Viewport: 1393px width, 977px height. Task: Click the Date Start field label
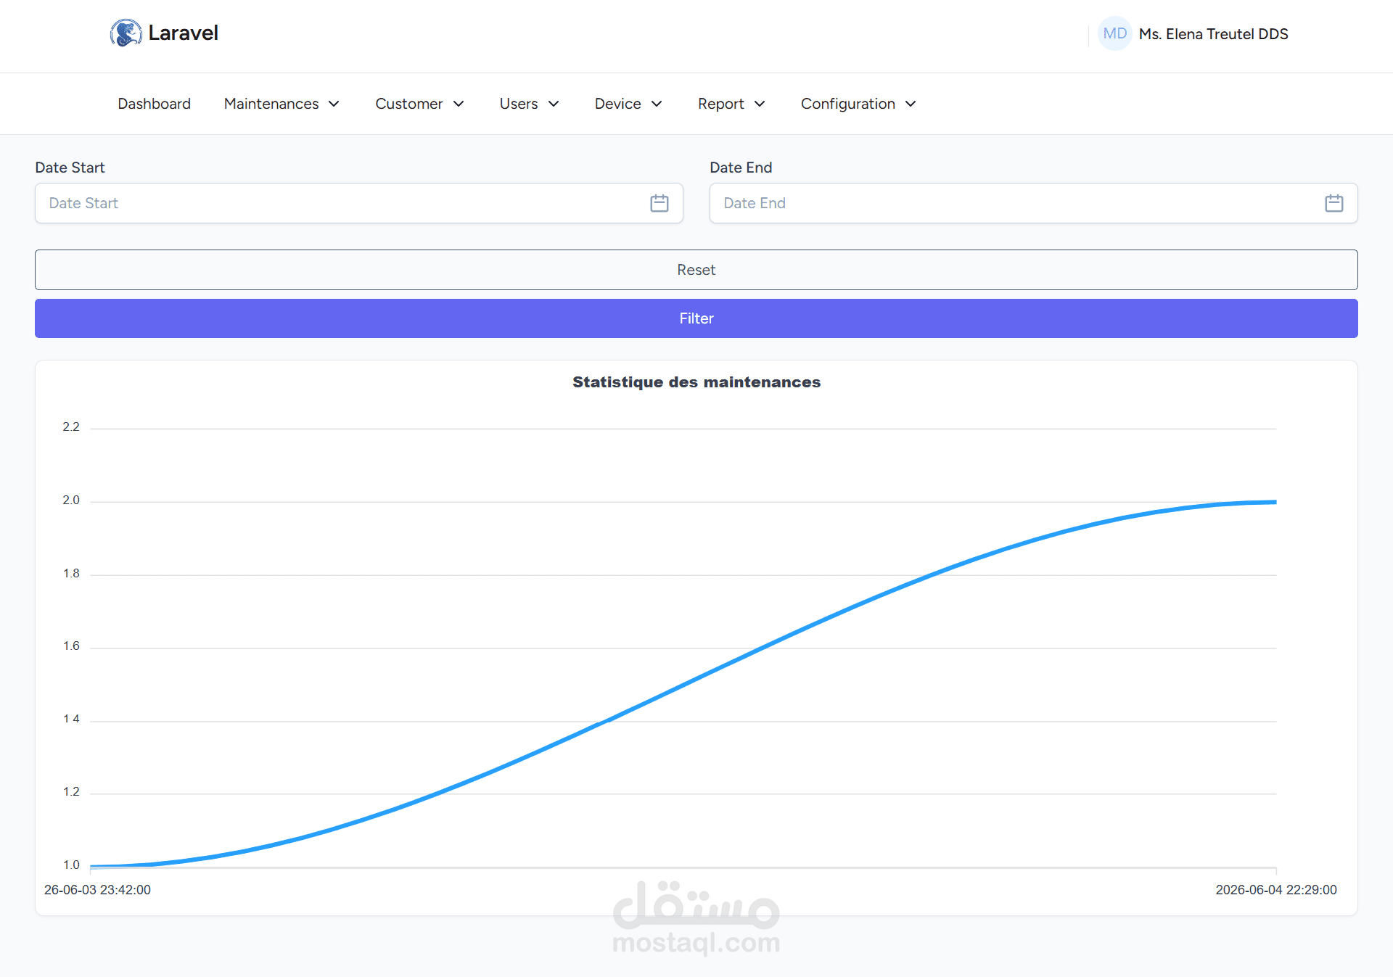click(70, 168)
